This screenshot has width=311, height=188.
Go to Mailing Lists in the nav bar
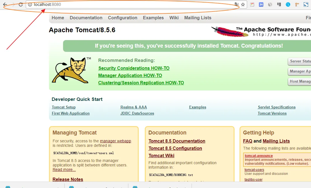click(x=198, y=18)
